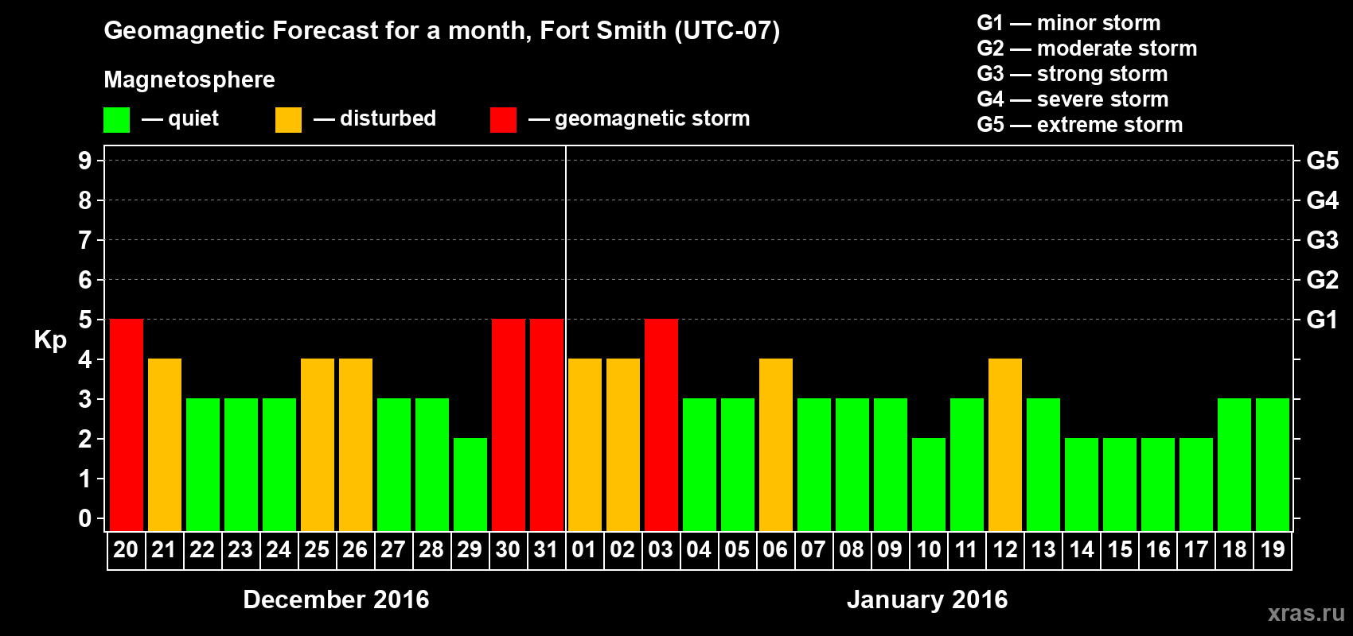Click the Kp value 0 on left axis

point(85,518)
